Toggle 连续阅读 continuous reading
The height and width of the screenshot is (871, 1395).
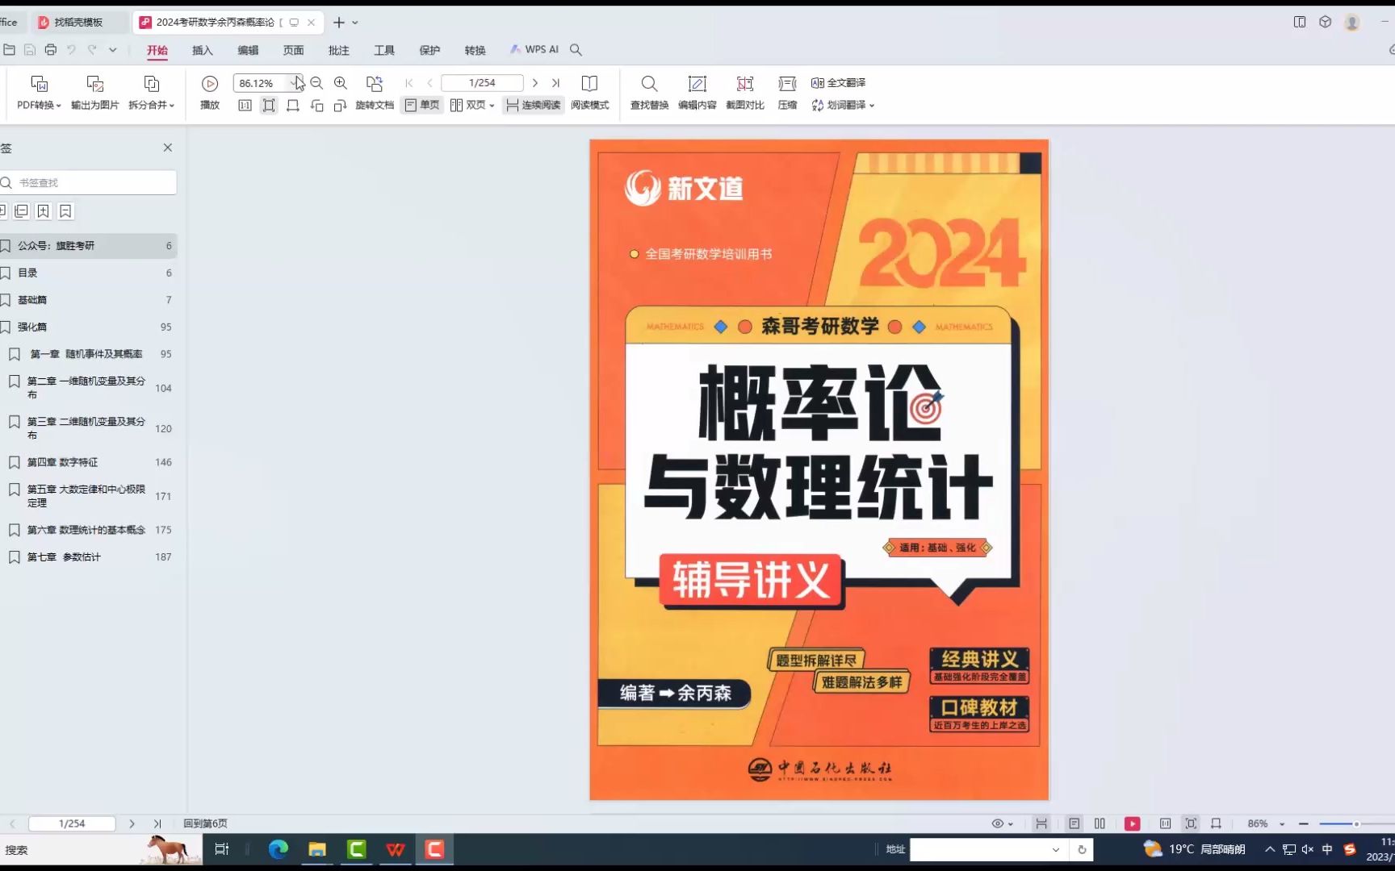pos(533,106)
